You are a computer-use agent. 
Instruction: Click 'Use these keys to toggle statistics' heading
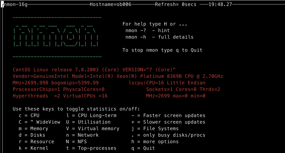tap(76, 109)
